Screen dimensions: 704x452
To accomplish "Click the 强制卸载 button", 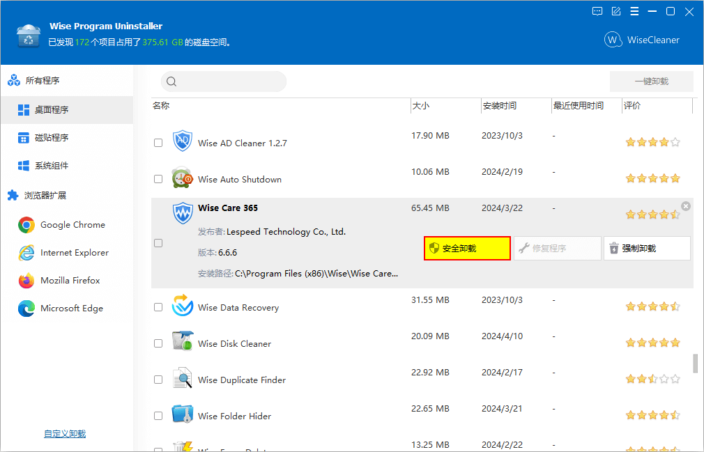I will click(x=647, y=248).
